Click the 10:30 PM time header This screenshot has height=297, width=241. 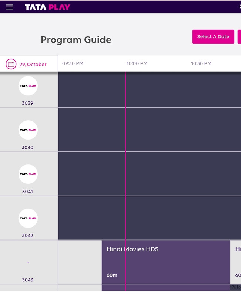(x=201, y=63)
